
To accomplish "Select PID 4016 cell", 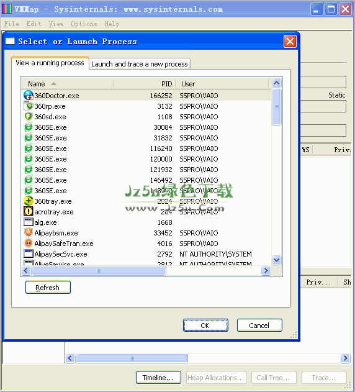I will (164, 244).
